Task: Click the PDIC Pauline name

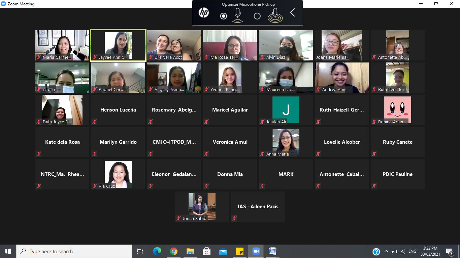Action: click(398, 174)
